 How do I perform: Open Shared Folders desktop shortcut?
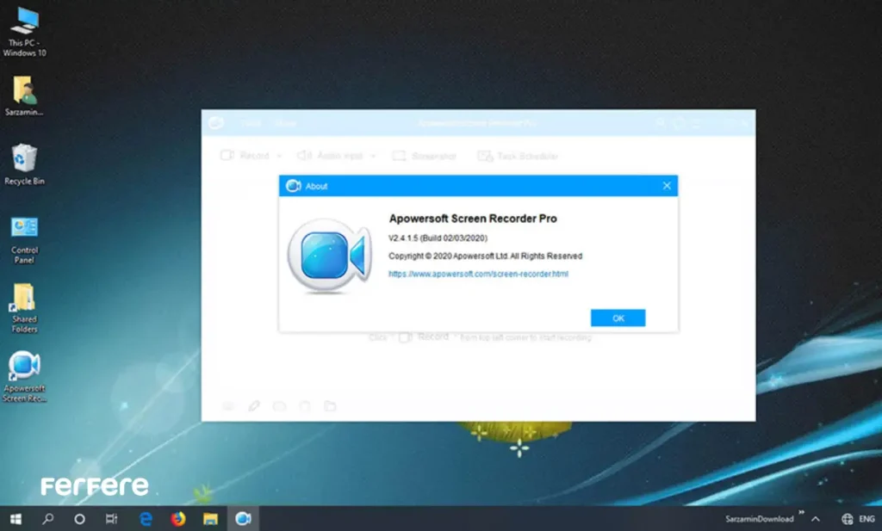(24, 308)
